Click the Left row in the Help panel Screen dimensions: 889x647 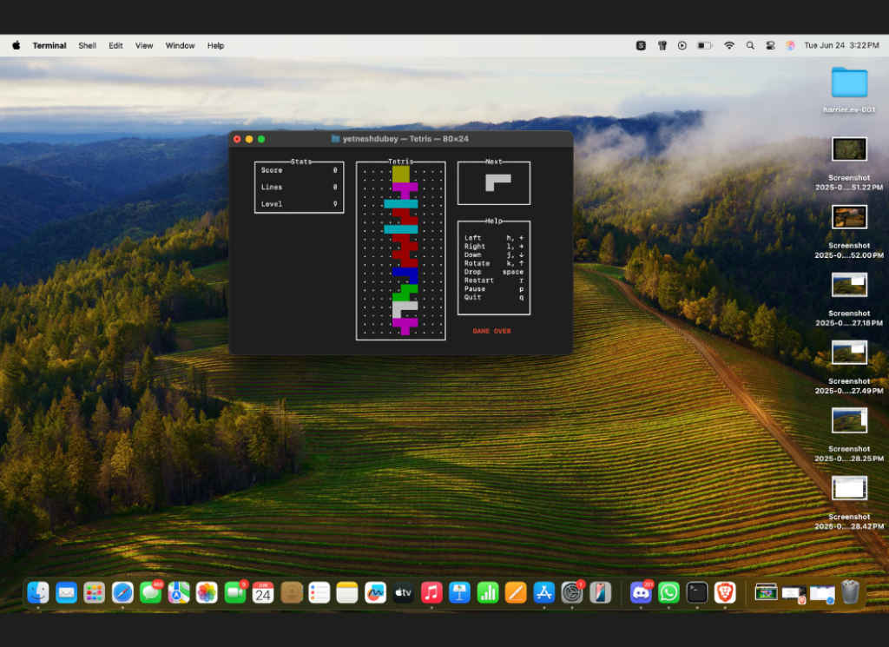click(494, 238)
